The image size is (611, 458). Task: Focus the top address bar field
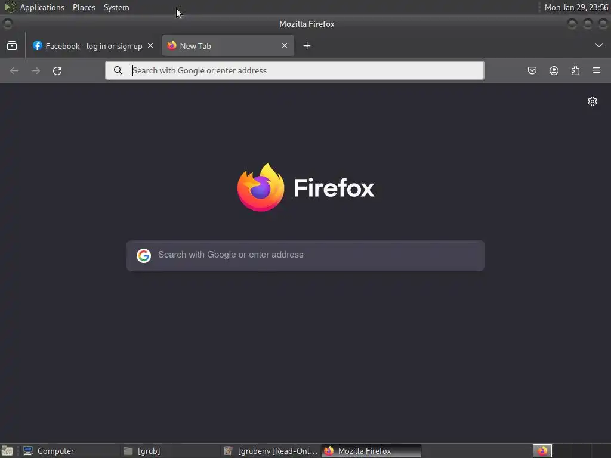tap(295, 70)
